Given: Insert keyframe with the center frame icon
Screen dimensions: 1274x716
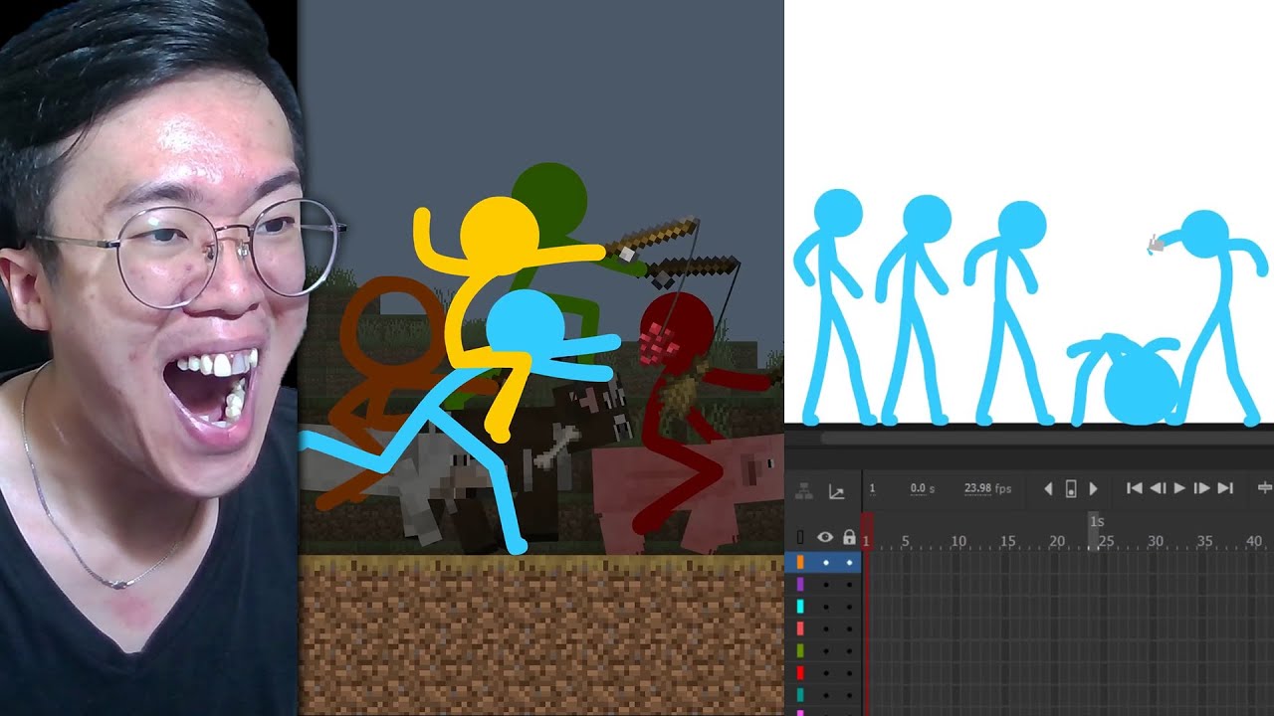Looking at the screenshot, I should (x=1071, y=488).
